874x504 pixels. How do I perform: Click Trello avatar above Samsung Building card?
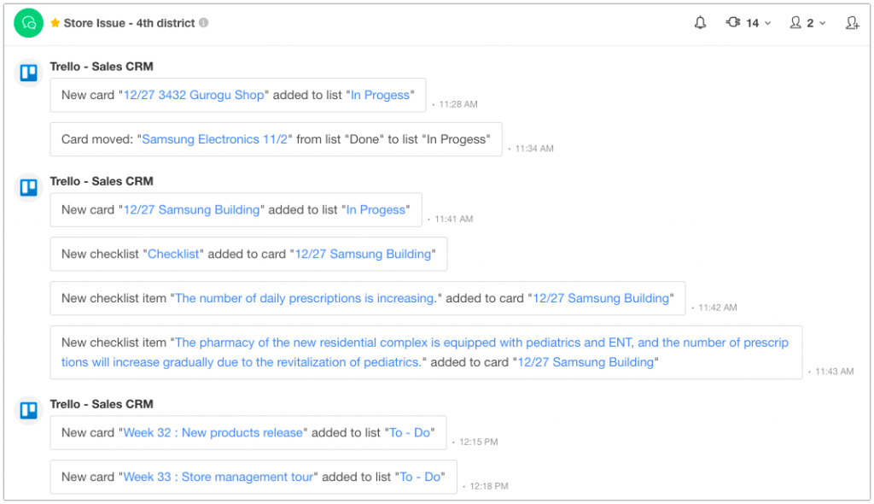point(28,187)
